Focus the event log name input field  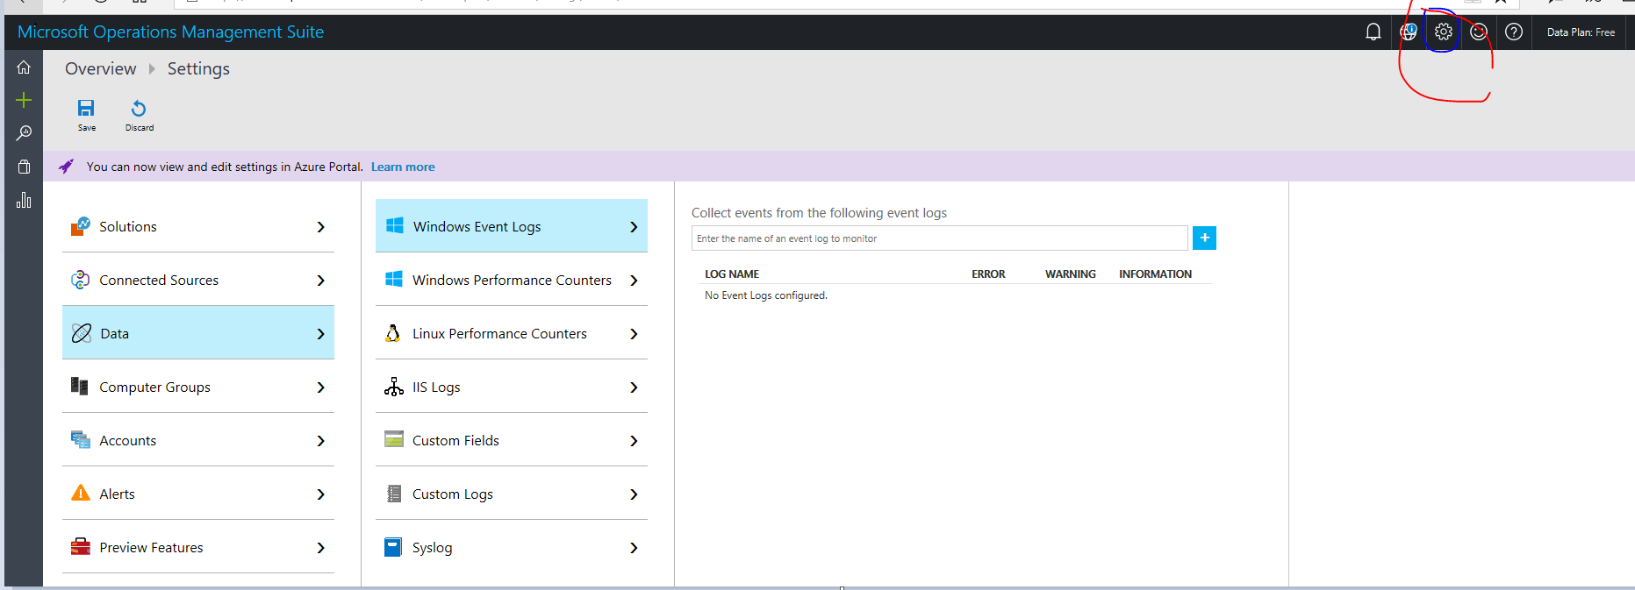(940, 238)
